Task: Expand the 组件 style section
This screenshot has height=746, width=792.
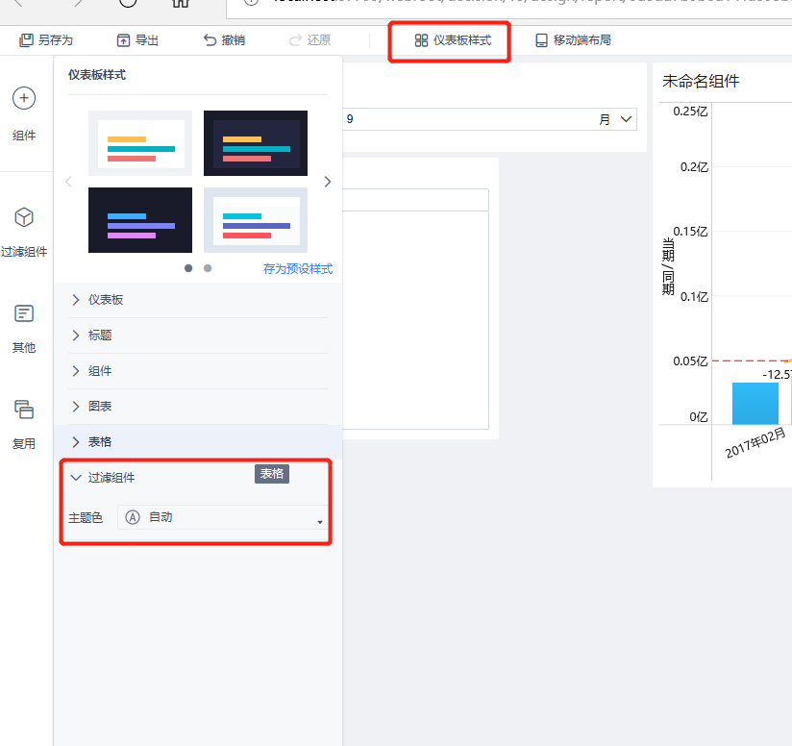Action: pyautogui.click(x=198, y=371)
